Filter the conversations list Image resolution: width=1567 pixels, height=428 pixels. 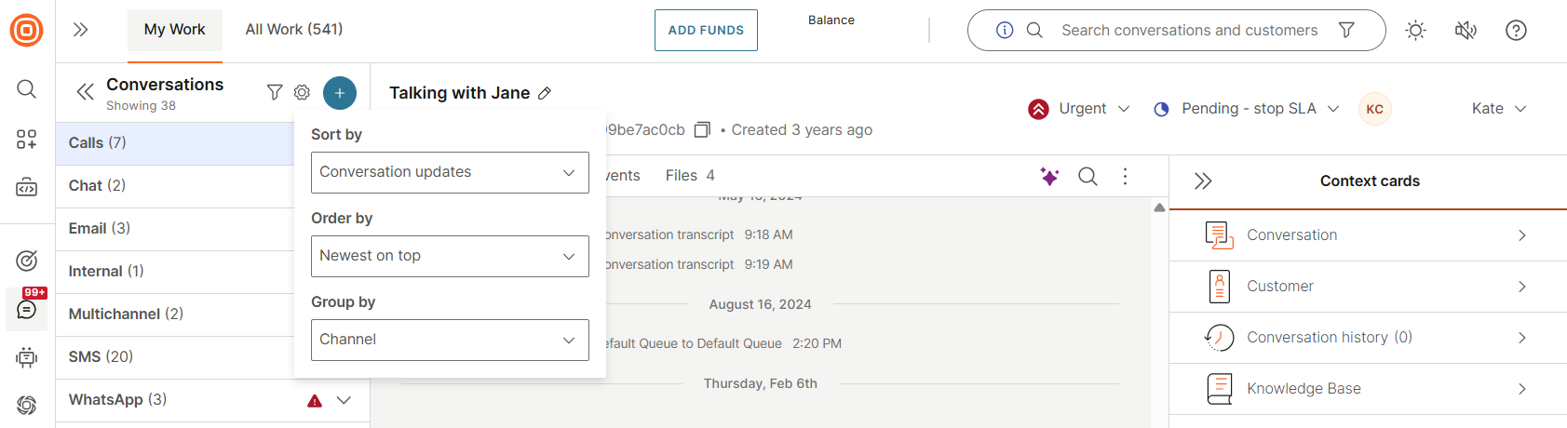[275, 92]
